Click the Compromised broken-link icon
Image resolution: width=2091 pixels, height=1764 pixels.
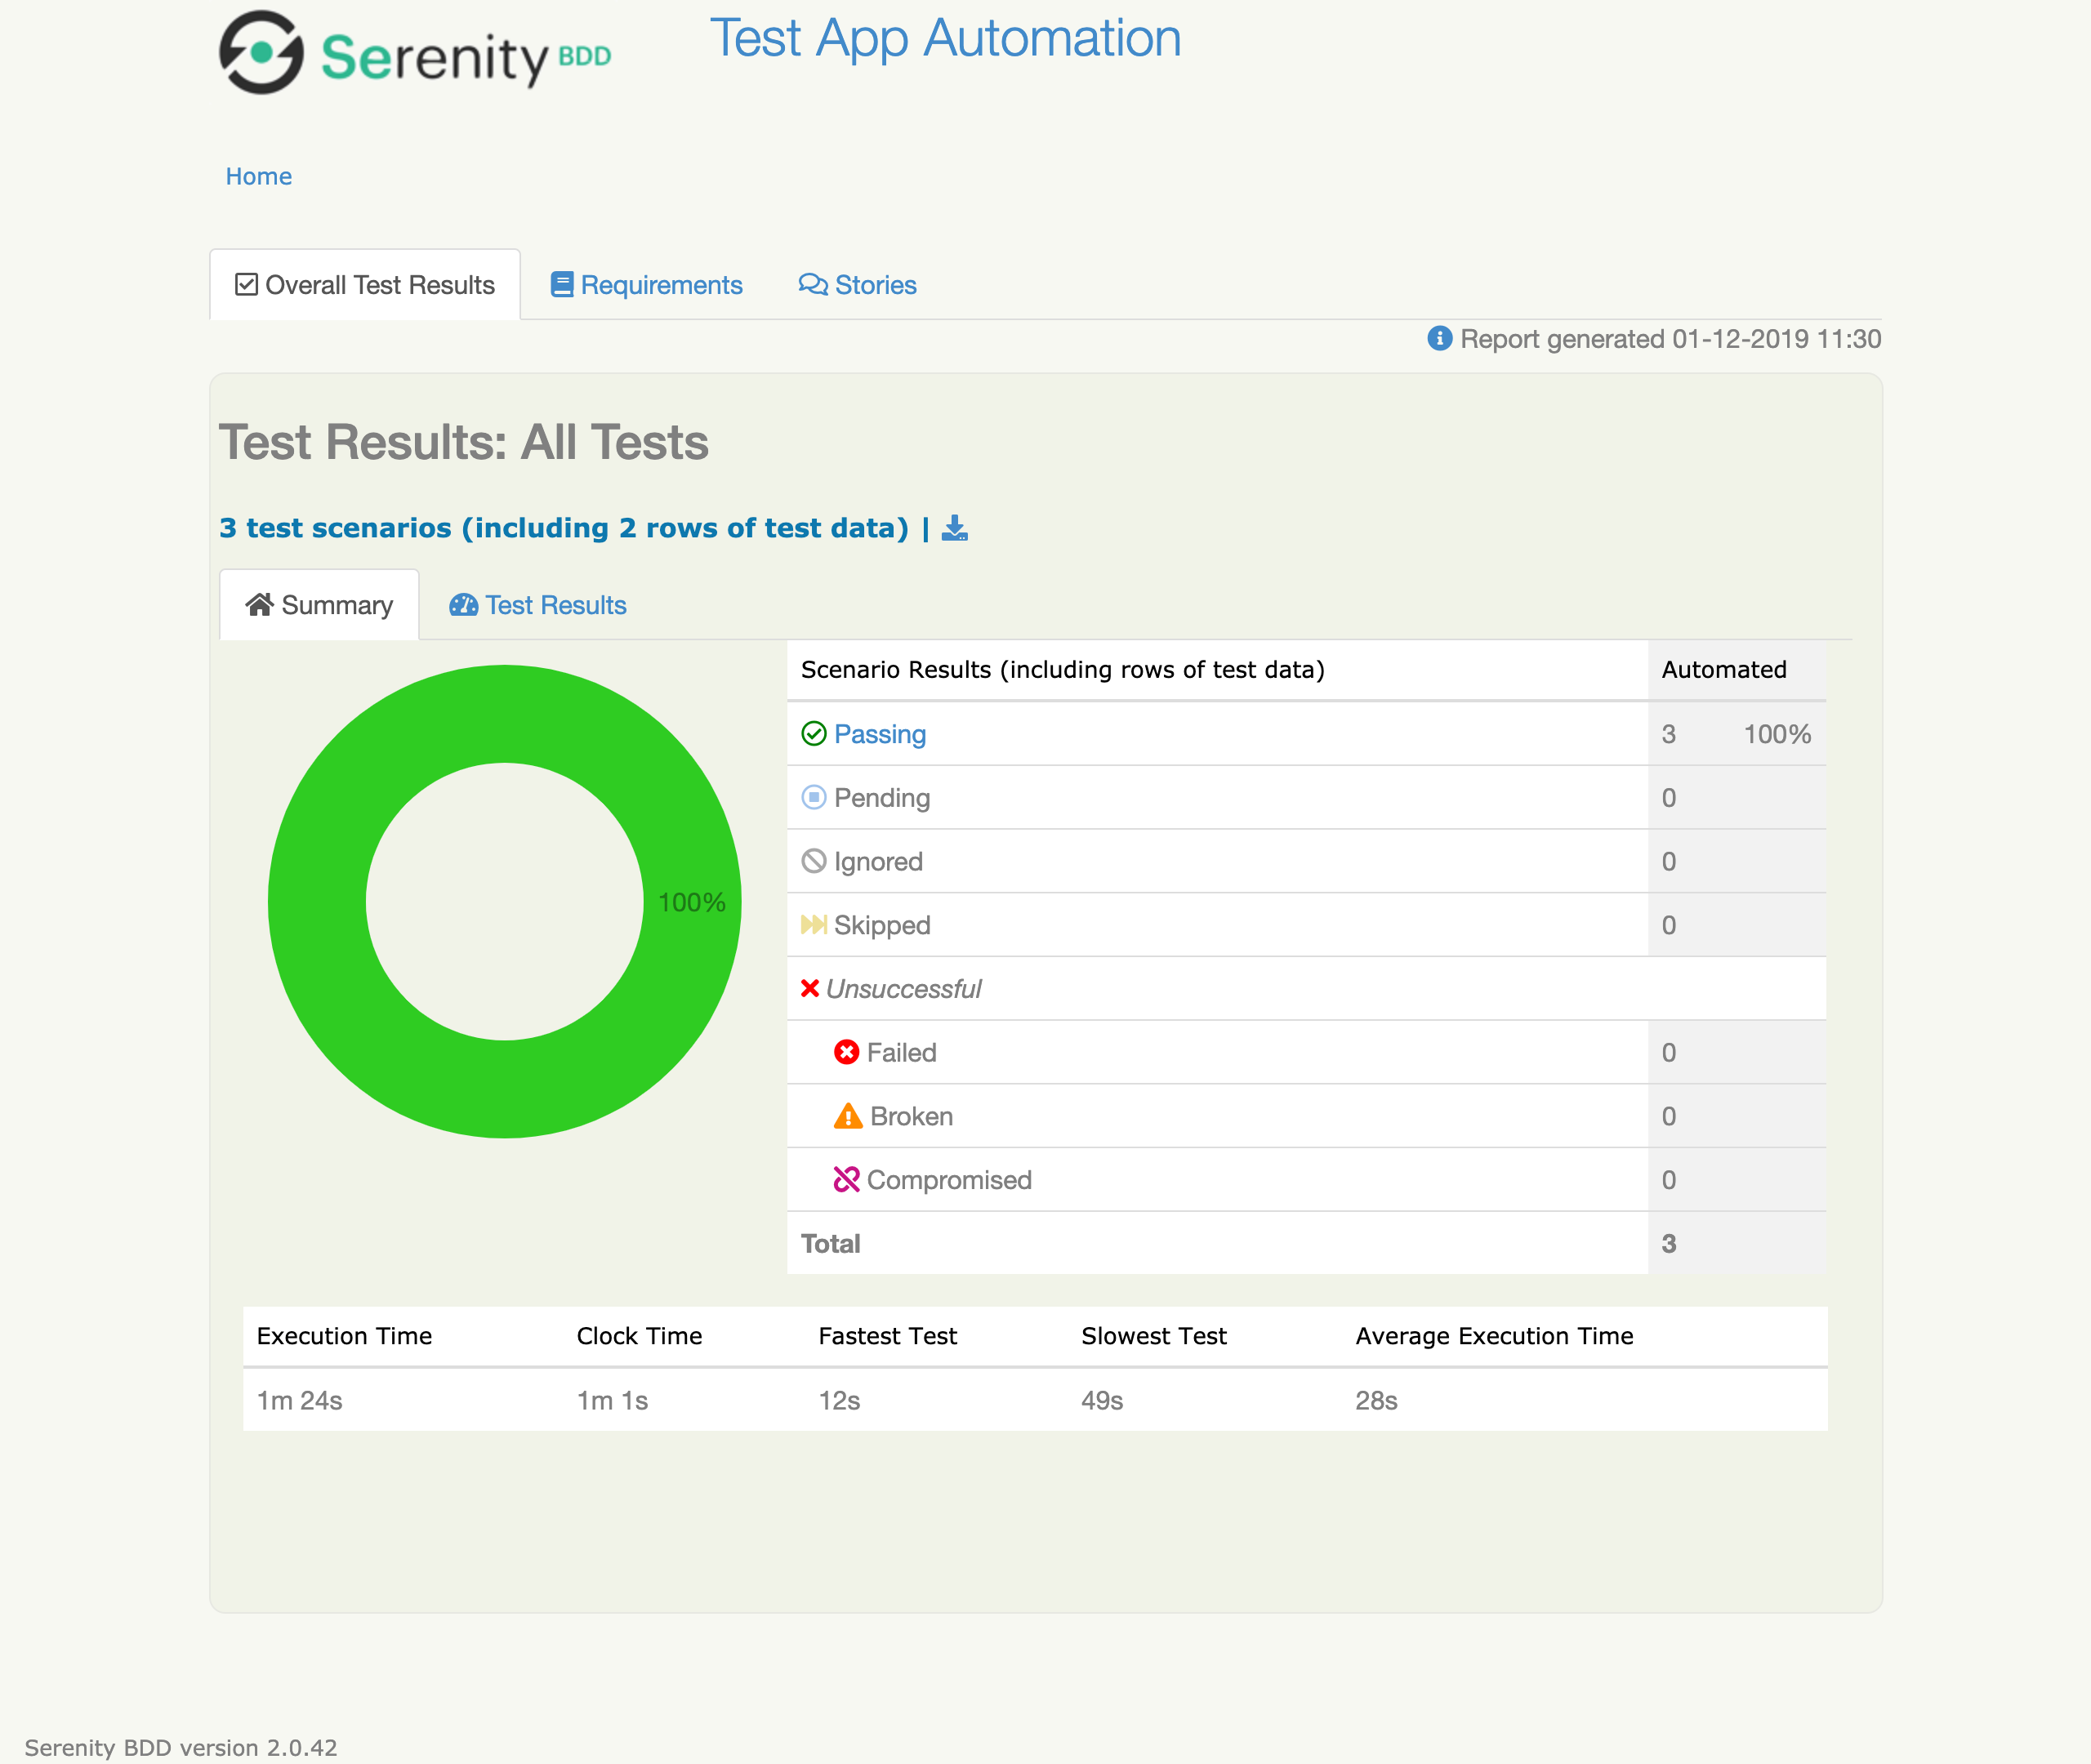coord(847,1180)
